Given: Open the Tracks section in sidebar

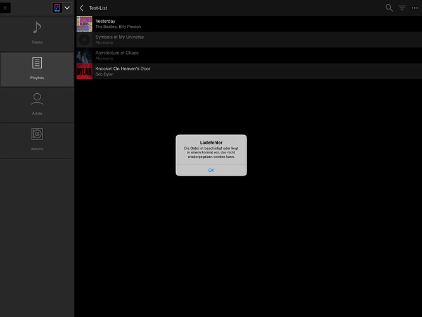Looking at the screenshot, I should pos(37,33).
